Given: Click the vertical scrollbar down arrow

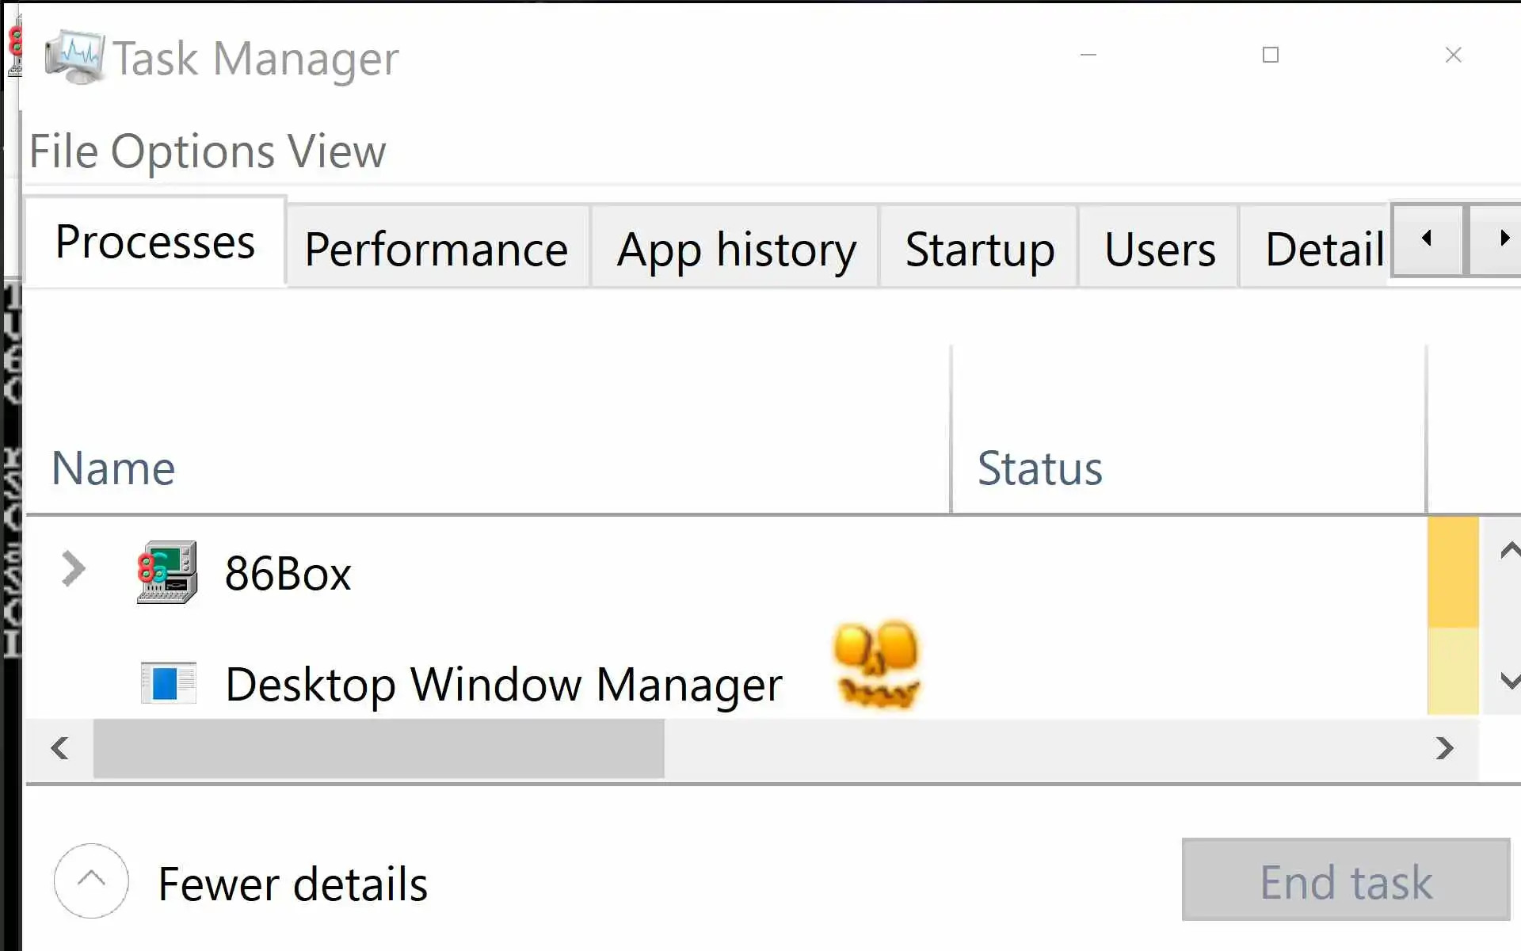Looking at the screenshot, I should point(1509,680).
